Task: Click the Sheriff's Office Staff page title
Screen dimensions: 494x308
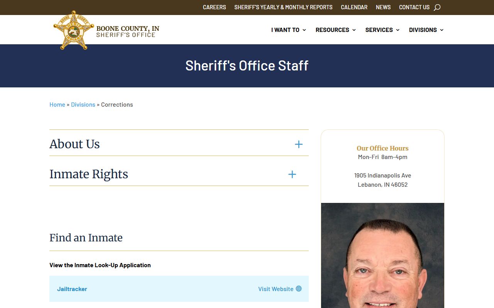Action: pos(247,65)
